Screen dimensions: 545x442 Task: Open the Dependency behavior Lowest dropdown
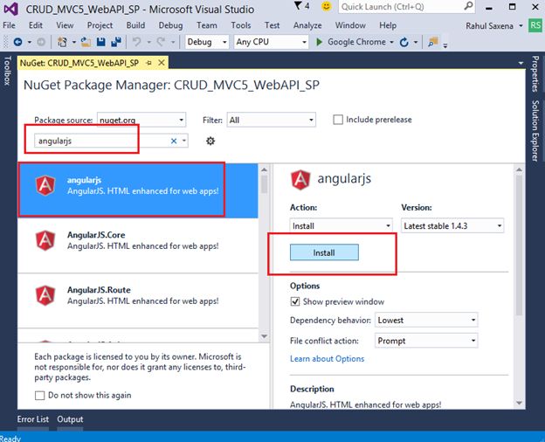tap(426, 320)
